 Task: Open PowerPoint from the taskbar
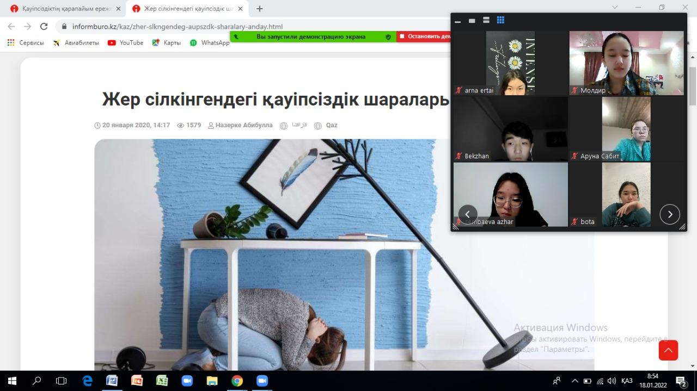[137, 381]
